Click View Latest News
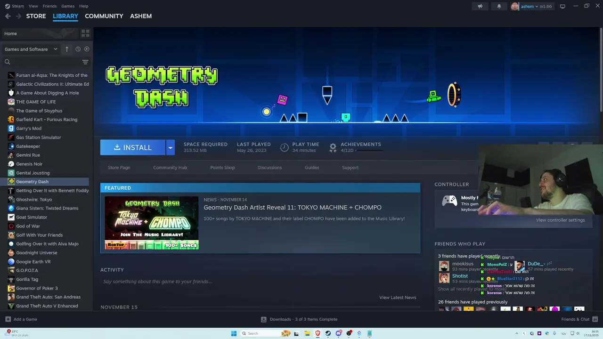Screen dimensions: 603x339 click(x=398, y=298)
